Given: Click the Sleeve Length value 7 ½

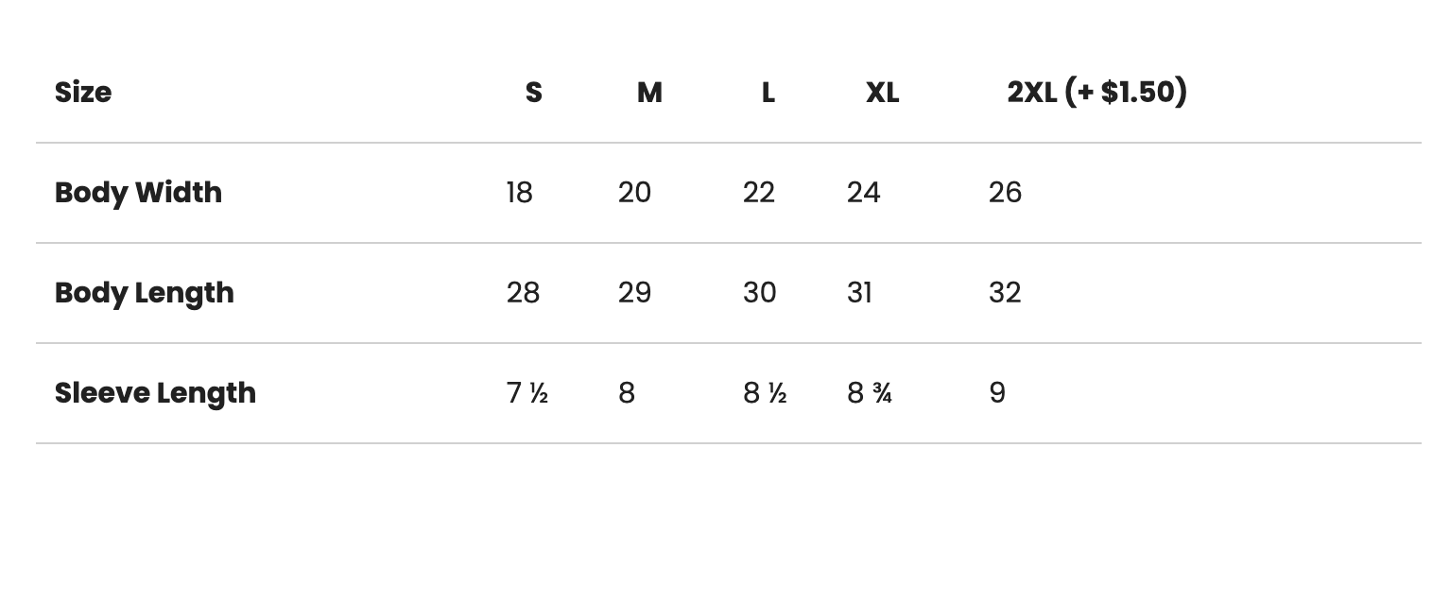Looking at the screenshot, I should (x=527, y=393).
